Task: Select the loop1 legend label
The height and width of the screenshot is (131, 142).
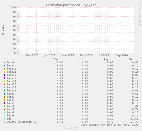Action: [x=11, y=66]
